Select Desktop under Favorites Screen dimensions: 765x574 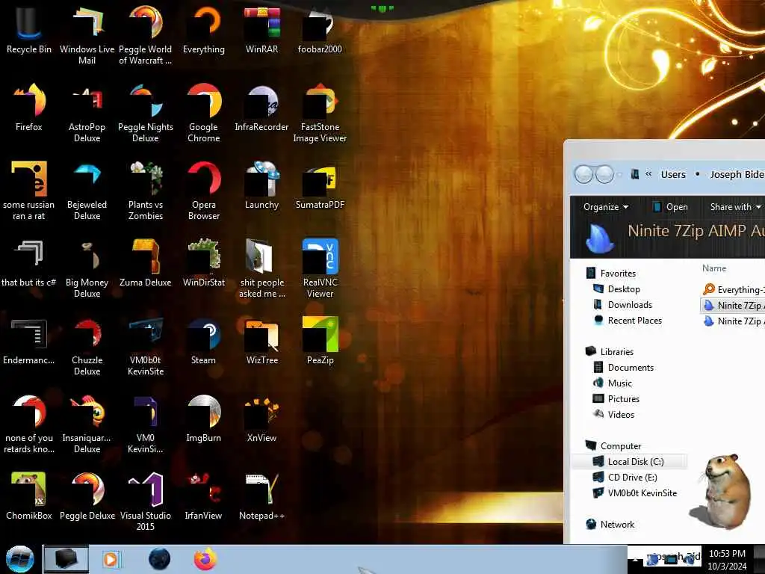point(616,289)
